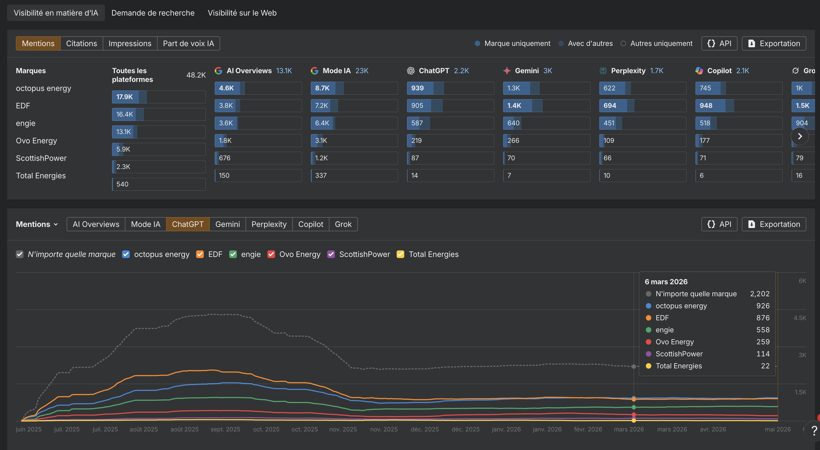This screenshot has width=820, height=450.
Task: Click the engie brand row label
Action: (26, 123)
